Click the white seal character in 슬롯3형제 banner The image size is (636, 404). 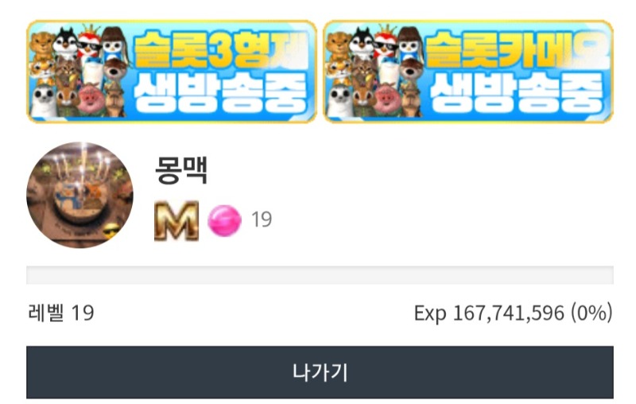click(45, 102)
